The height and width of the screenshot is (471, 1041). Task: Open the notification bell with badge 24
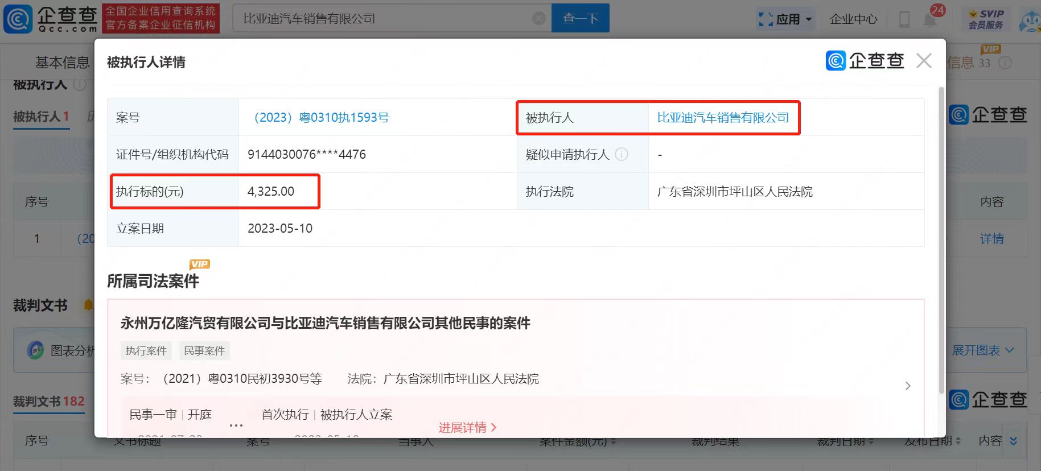tap(929, 20)
